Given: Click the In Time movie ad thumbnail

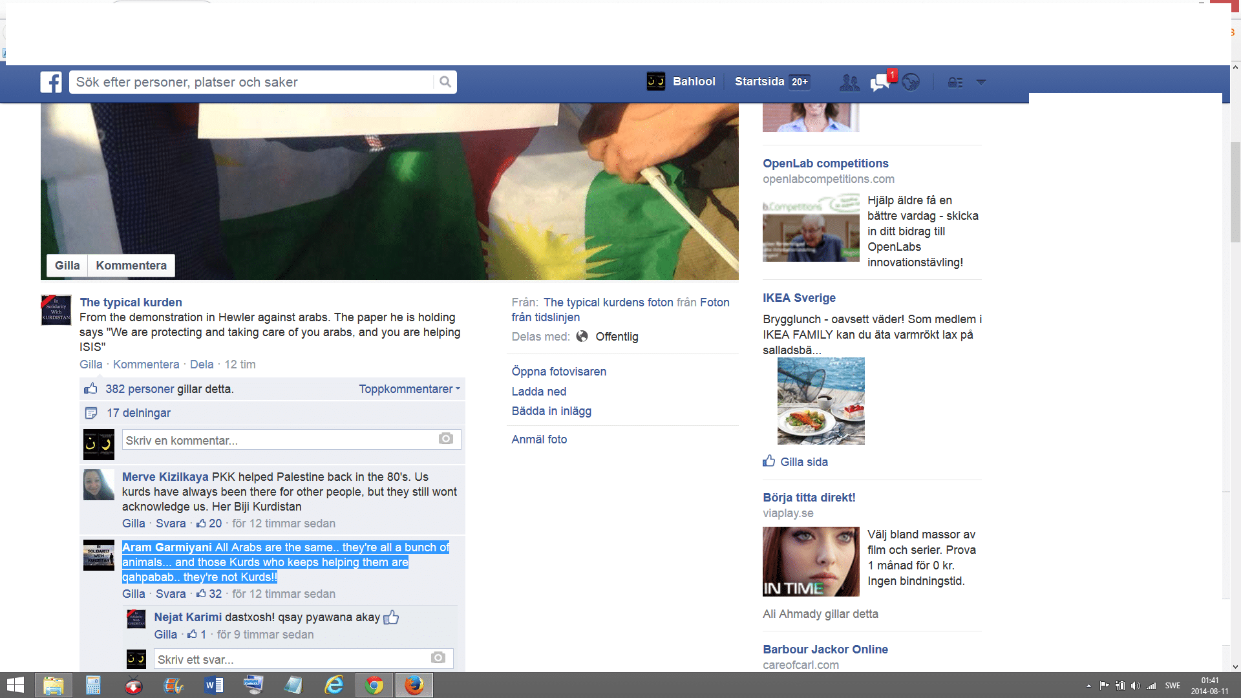Looking at the screenshot, I should (811, 562).
